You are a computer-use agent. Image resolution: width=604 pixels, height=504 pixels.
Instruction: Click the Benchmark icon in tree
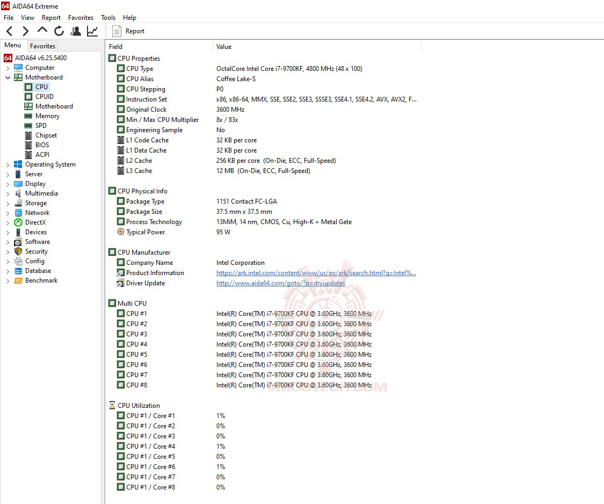18,280
